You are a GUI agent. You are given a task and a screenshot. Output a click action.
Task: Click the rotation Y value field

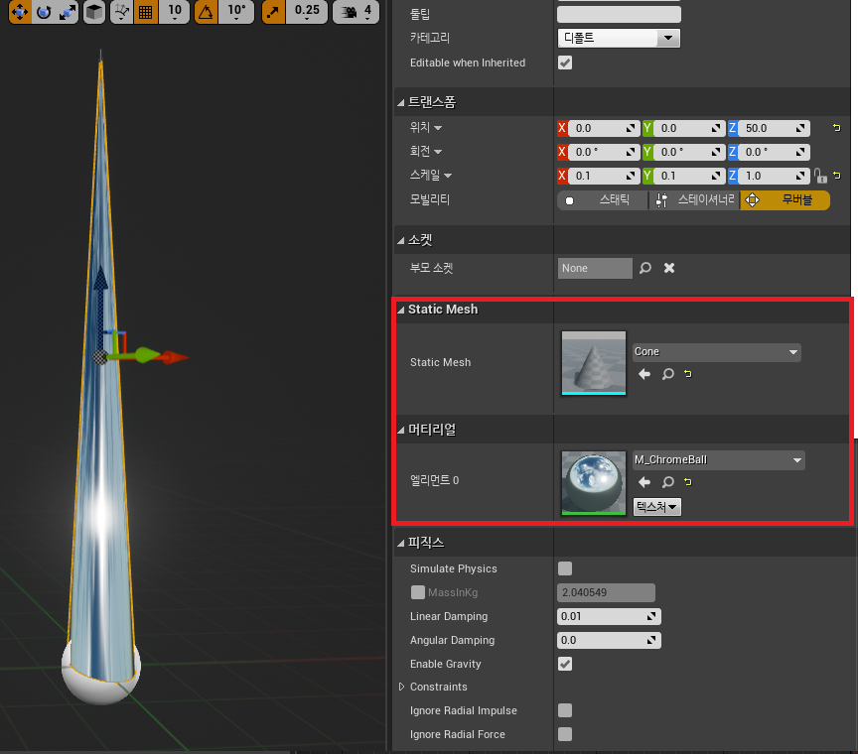689,152
